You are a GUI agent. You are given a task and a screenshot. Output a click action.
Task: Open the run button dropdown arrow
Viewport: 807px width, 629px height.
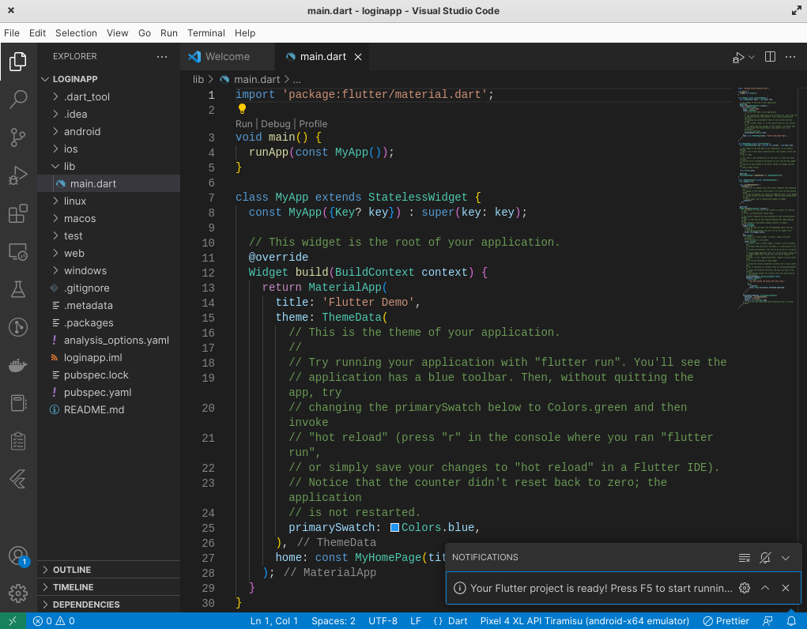click(752, 57)
